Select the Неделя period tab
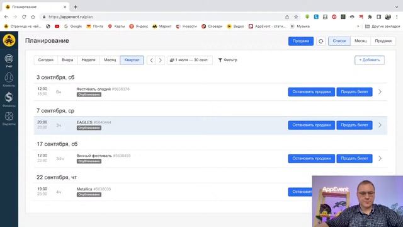The height and width of the screenshot is (227, 403). [x=88, y=61]
